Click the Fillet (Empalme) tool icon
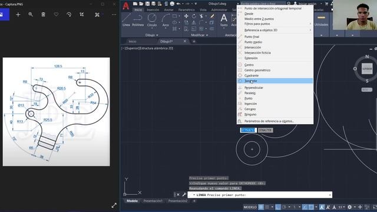Screen dimensions: 377x212 click(x=201, y=22)
